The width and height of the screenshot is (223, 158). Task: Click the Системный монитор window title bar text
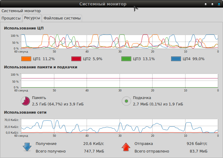point(103,4)
